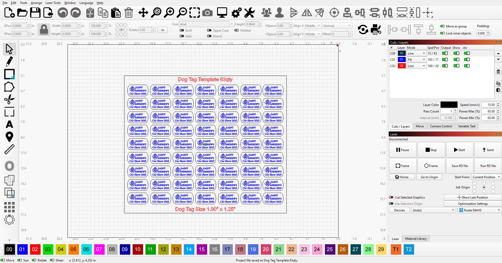
Task: Click the Camera capture icon
Action: 207,13
